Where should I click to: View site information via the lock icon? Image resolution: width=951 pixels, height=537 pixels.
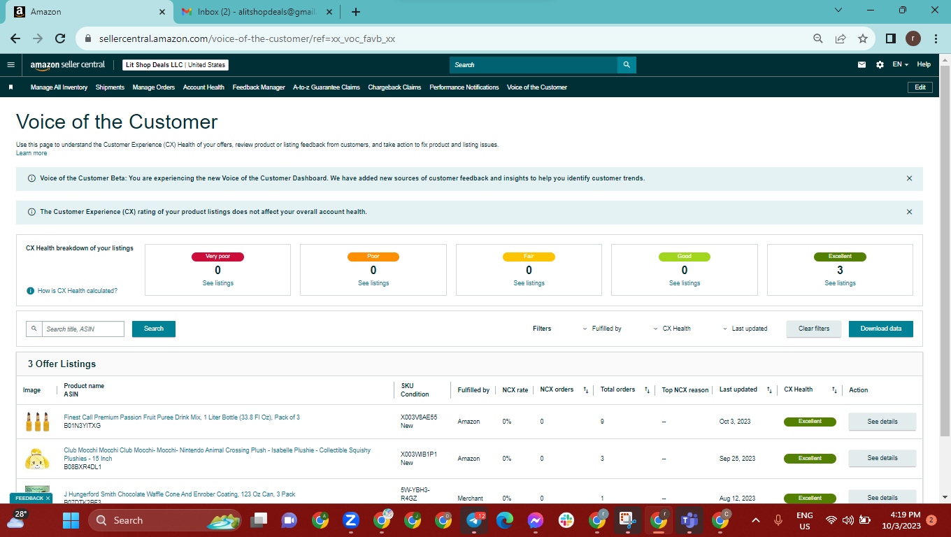tap(88, 39)
